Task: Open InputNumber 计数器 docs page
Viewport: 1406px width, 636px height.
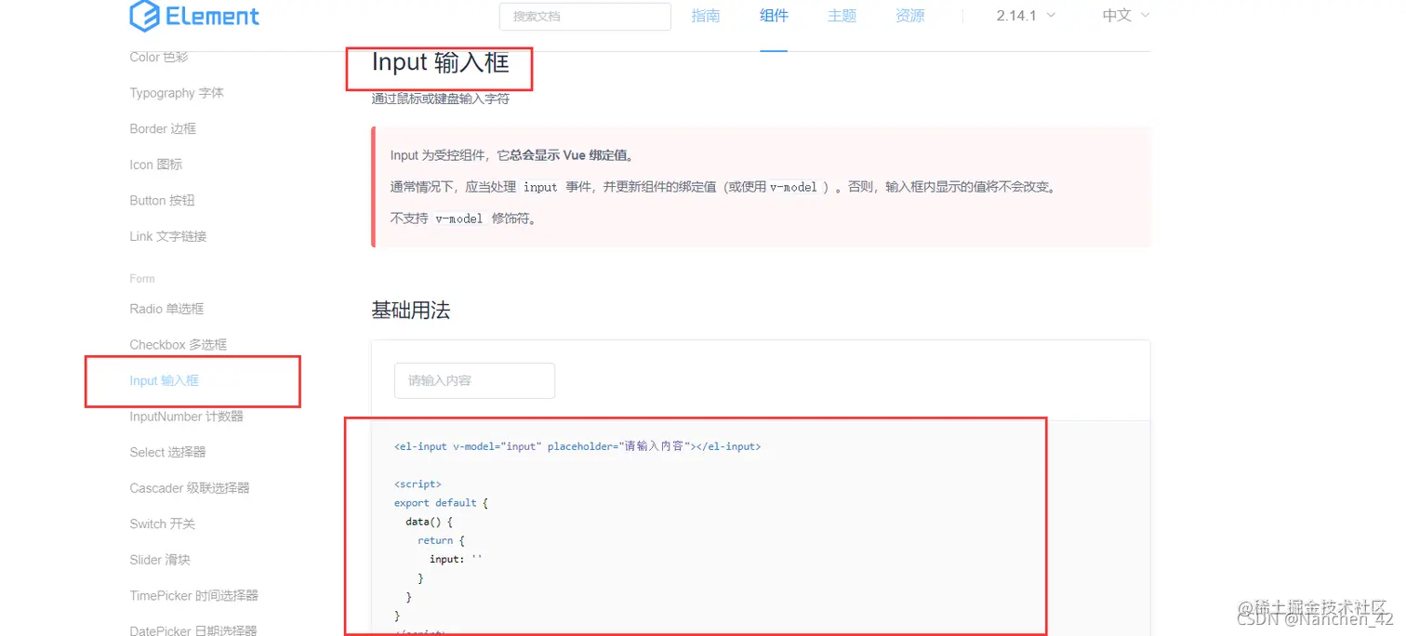Action: (x=187, y=417)
